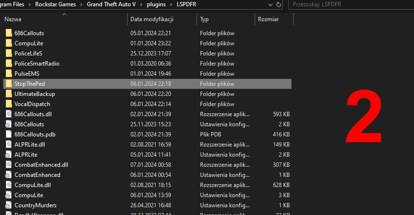Image resolution: width=414 pixels, height=215 pixels.
Task: Click the StopThePed folder icon
Action: tap(9, 84)
